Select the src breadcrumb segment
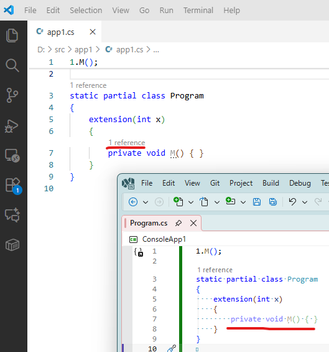 pyautogui.click(x=60, y=50)
